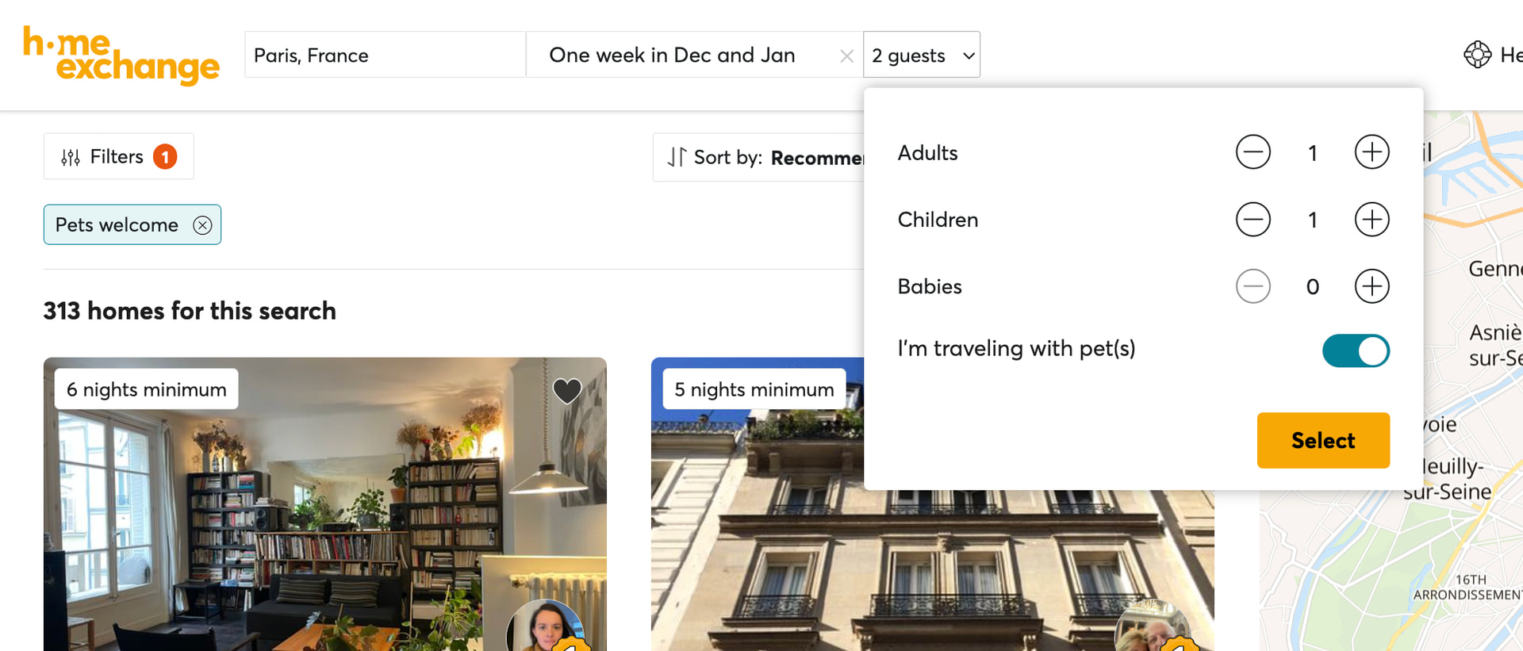Favorite the 6 nights minimum home
Screen dimensions: 1523x651
point(566,390)
